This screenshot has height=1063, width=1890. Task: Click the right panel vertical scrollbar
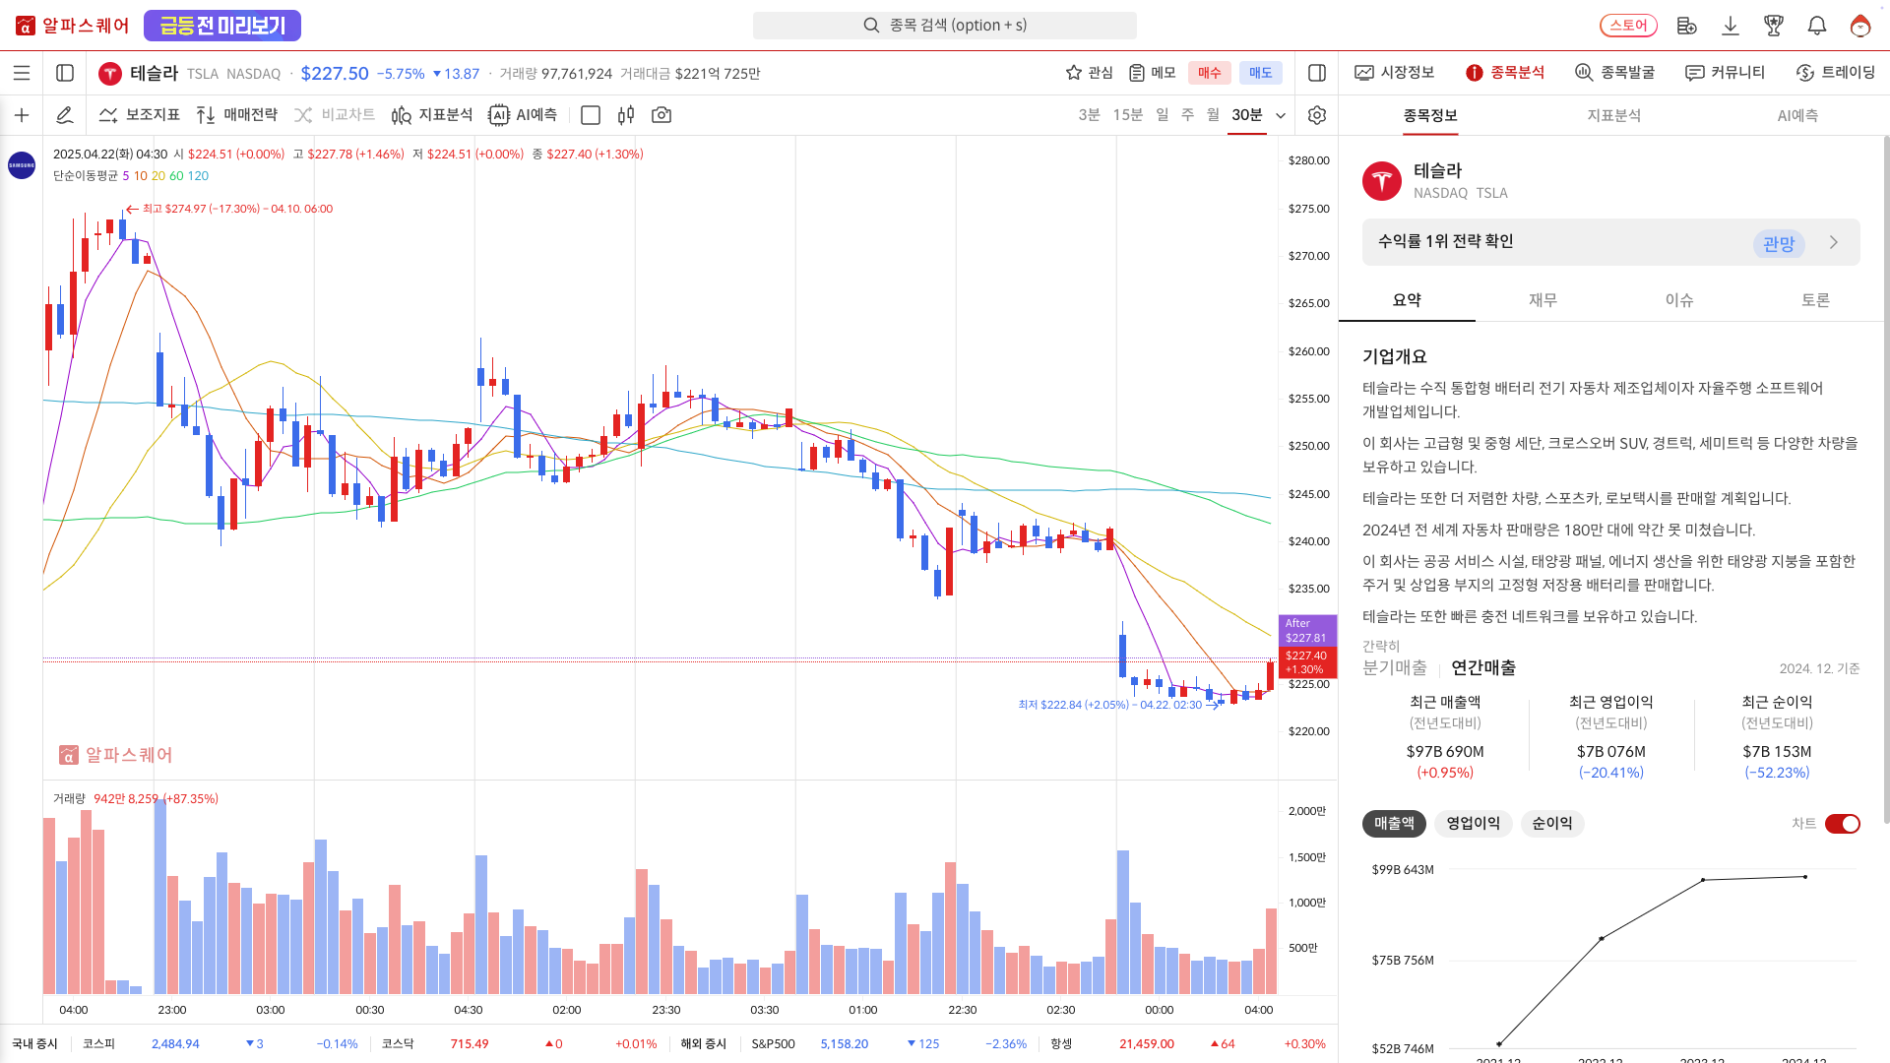click(1885, 479)
